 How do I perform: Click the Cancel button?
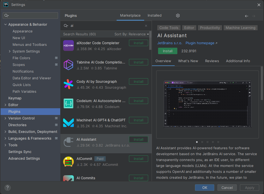point(227,188)
